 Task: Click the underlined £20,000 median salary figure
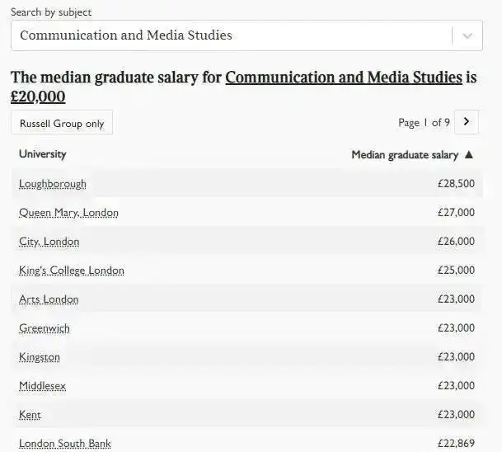pos(38,97)
